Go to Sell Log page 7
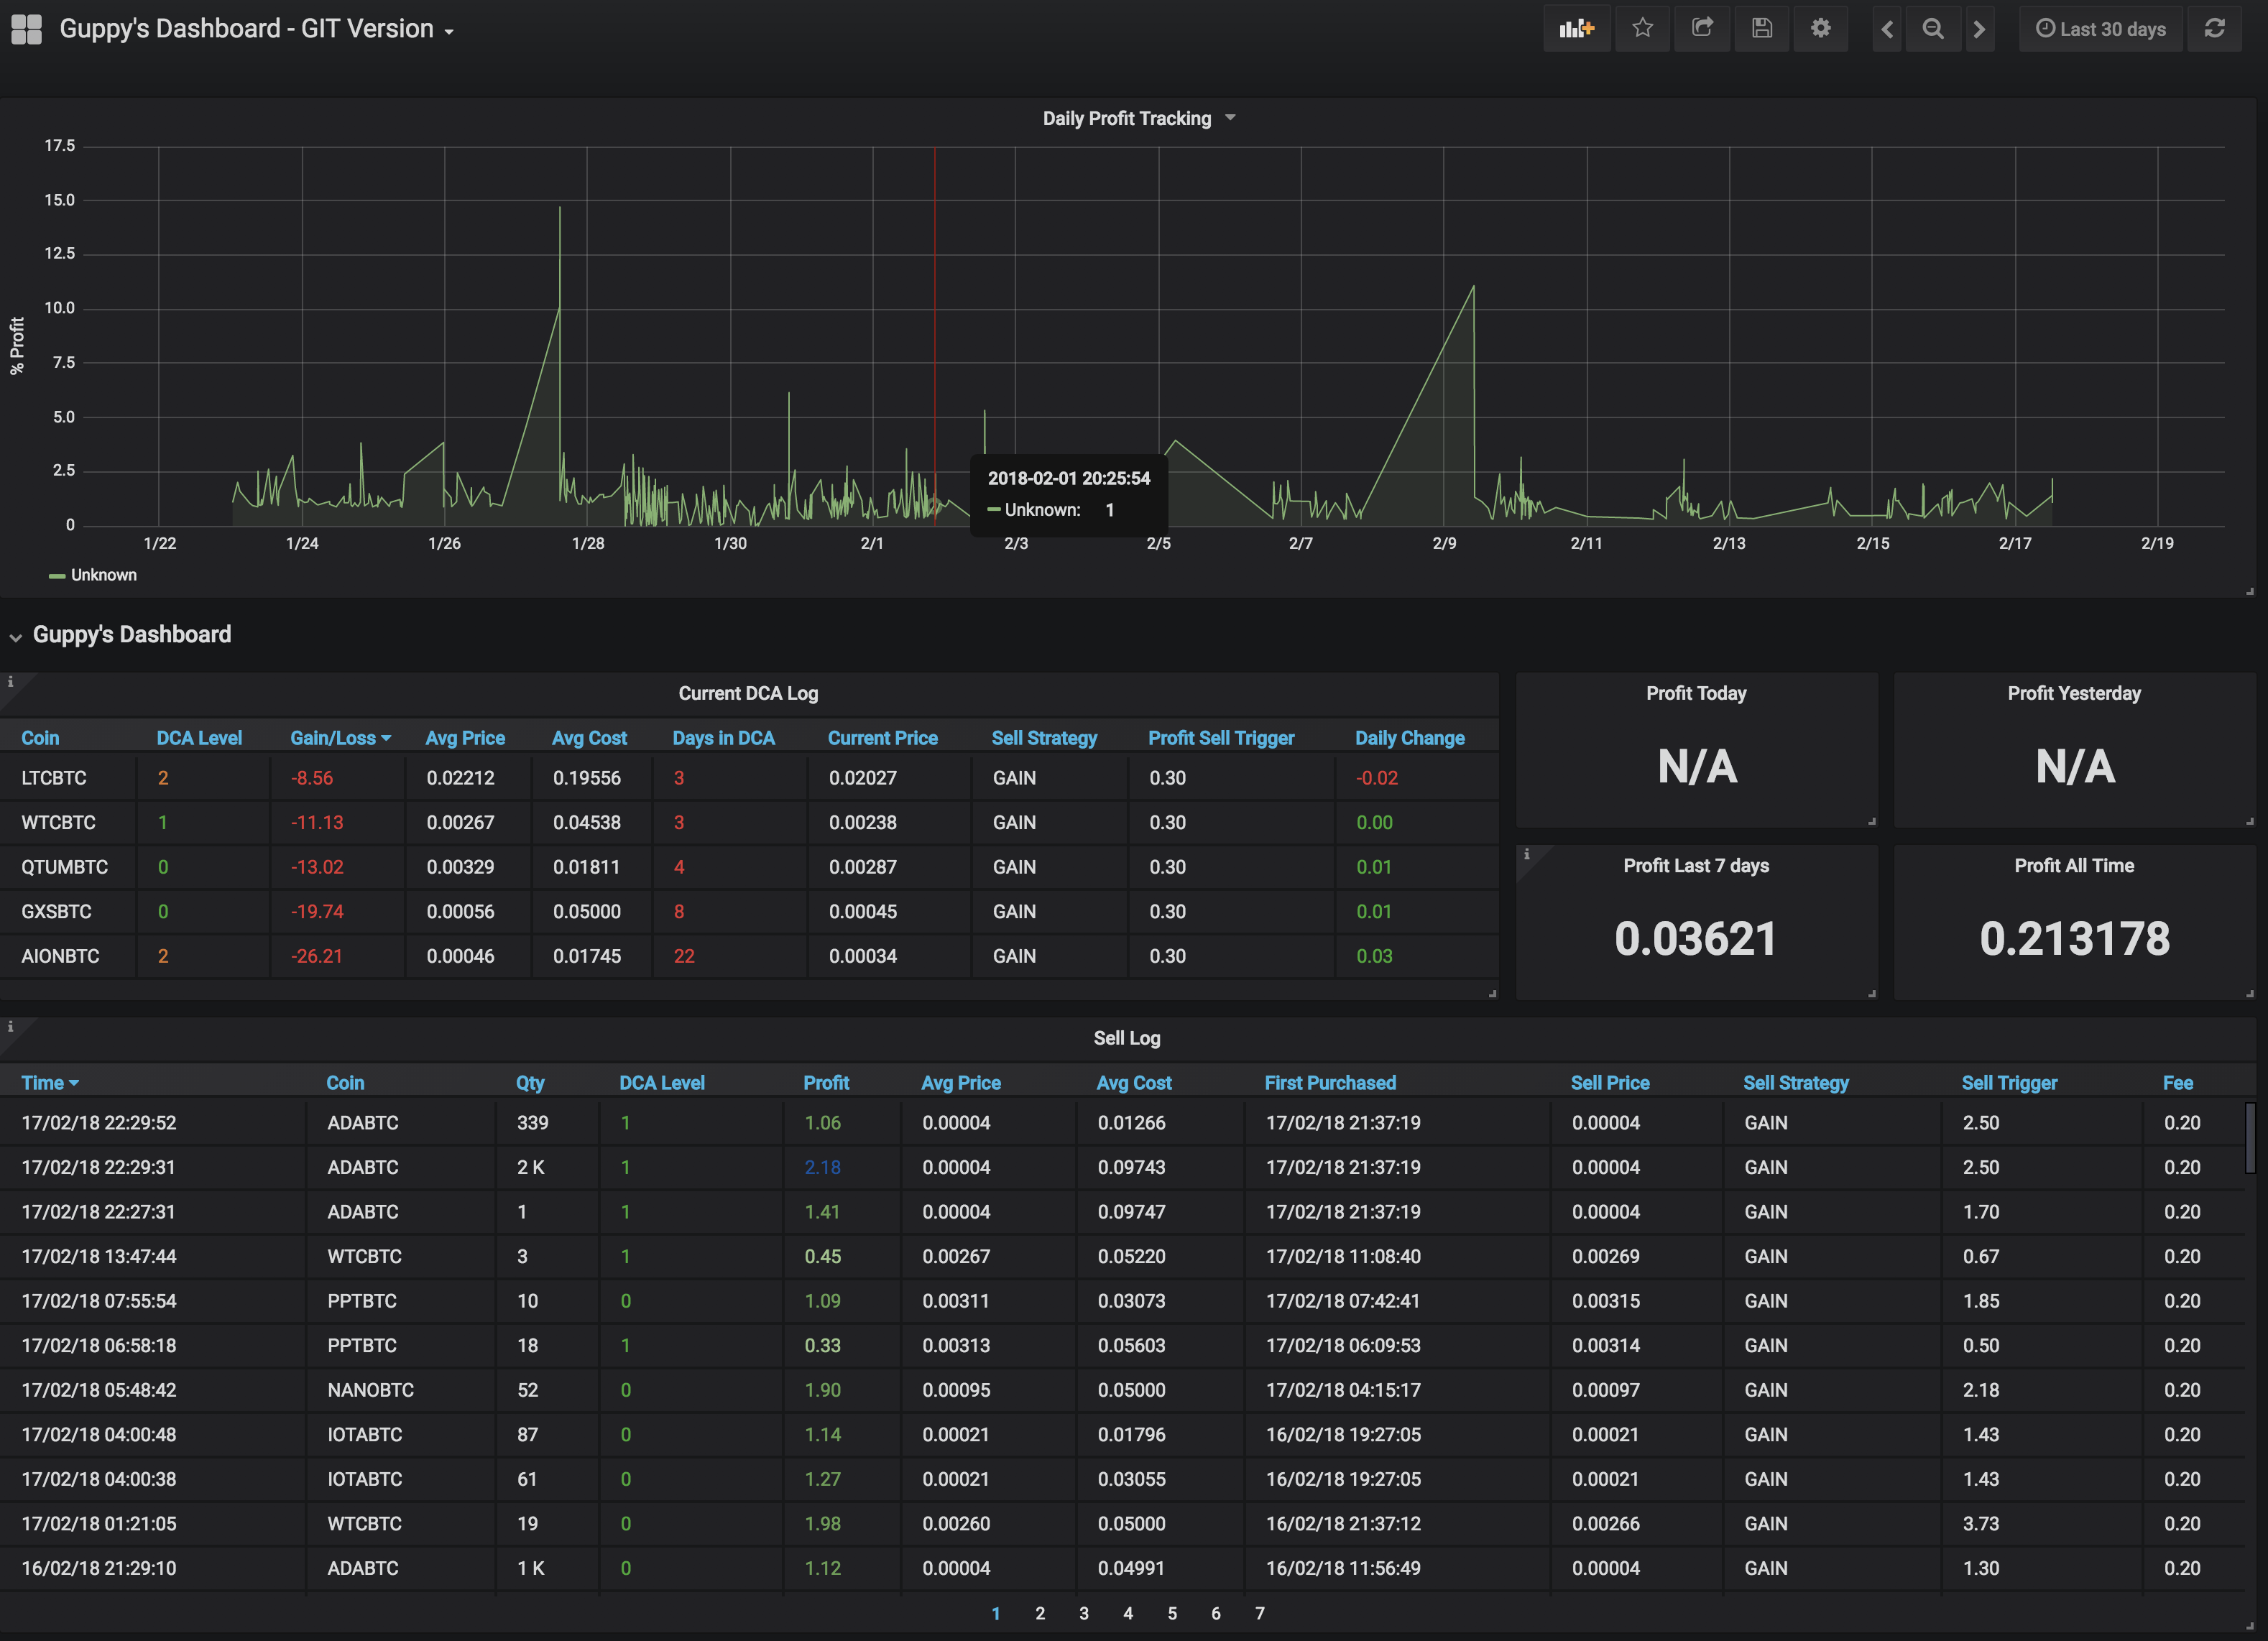Image resolution: width=2268 pixels, height=1641 pixels. point(1260,1613)
